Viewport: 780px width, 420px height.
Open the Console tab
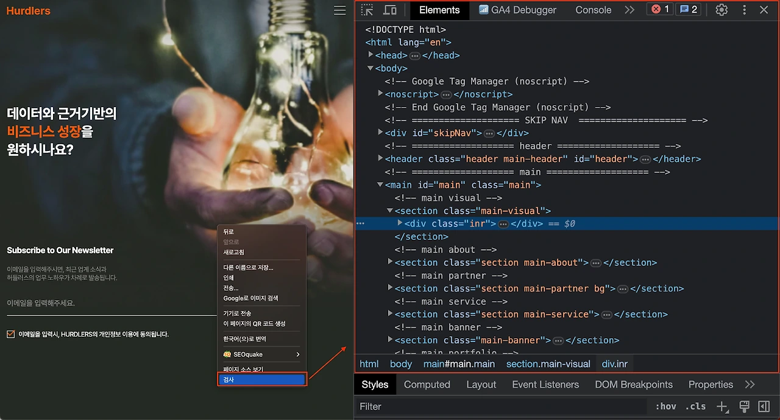click(594, 10)
